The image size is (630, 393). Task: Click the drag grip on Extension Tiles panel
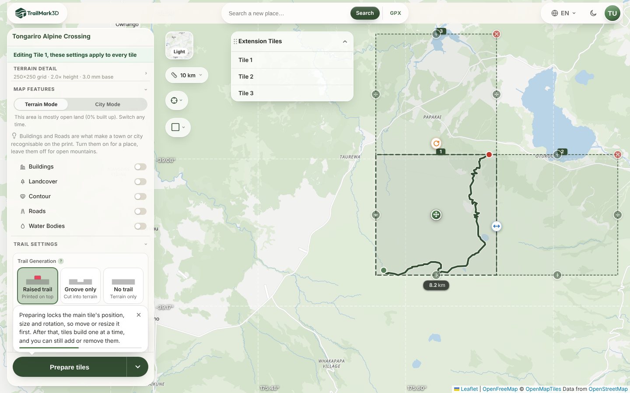click(235, 41)
